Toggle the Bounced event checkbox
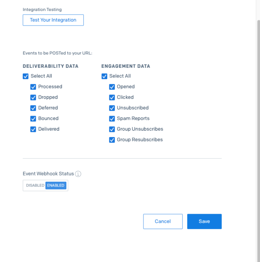 point(33,119)
